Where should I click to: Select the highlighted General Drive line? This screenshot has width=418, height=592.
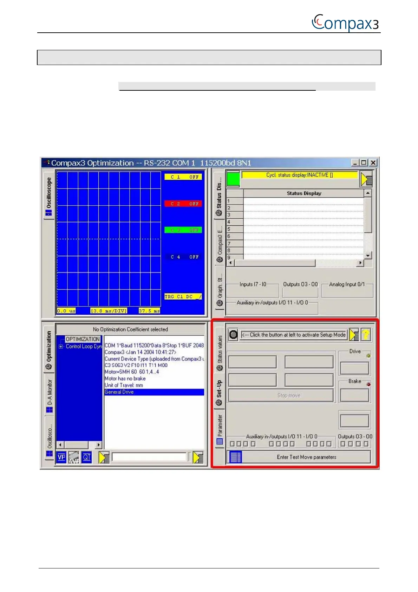[154, 392]
